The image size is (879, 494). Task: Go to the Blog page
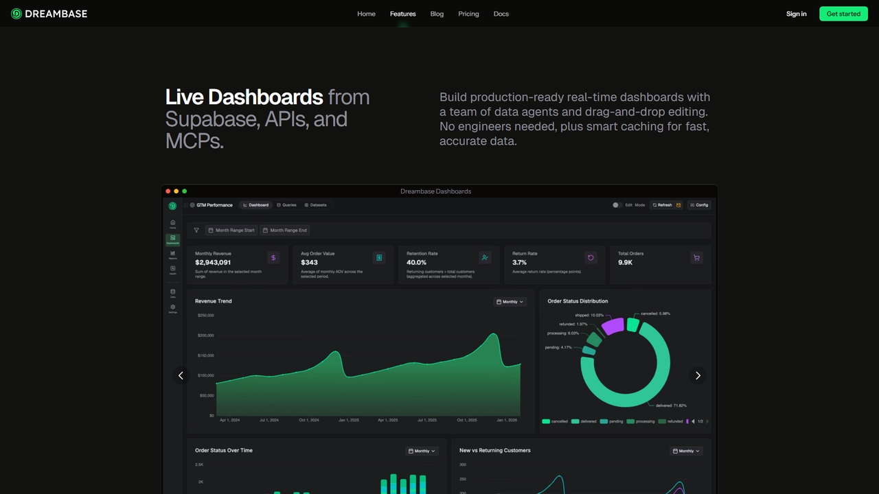click(437, 14)
